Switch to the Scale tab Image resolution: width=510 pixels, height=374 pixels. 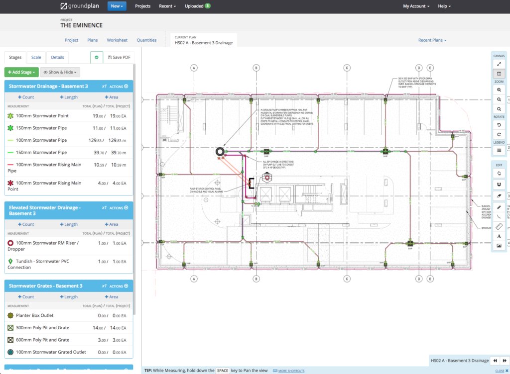[36, 57]
